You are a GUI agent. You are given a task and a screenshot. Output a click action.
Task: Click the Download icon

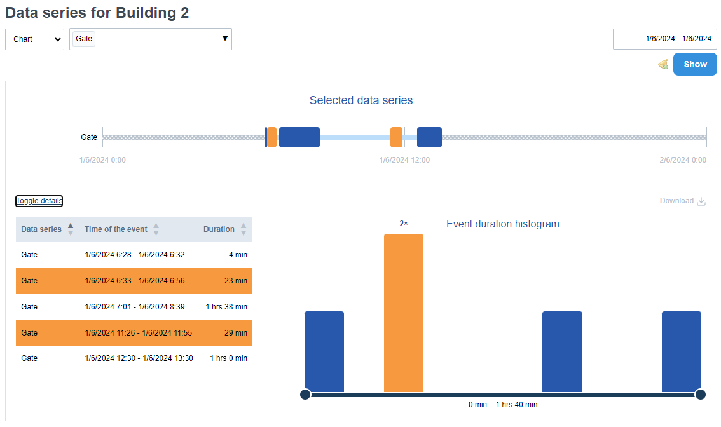701,201
